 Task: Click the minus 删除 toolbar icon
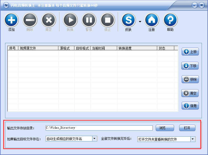pyautogui.click(x=30, y=20)
